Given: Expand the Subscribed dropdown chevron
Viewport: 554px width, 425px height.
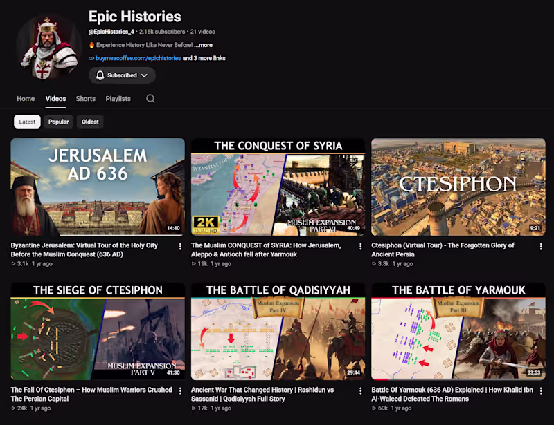Looking at the screenshot, I should click(144, 75).
